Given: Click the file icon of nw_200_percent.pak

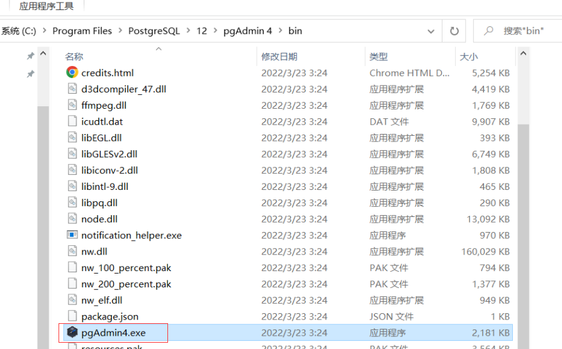Looking at the screenshot, I should pos(72,284).
